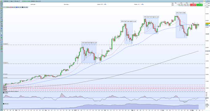Image resolution: width=210 pixels, height=111 pixels.
Task: Select the ruler measure tool
Action: [x=2, y=10]
